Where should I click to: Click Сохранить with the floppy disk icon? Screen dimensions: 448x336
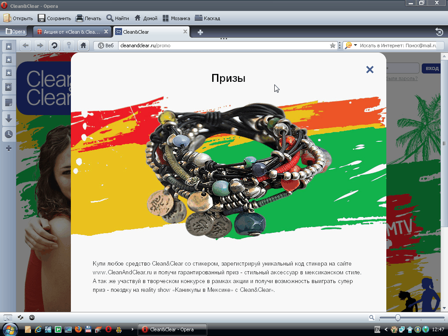54,18
